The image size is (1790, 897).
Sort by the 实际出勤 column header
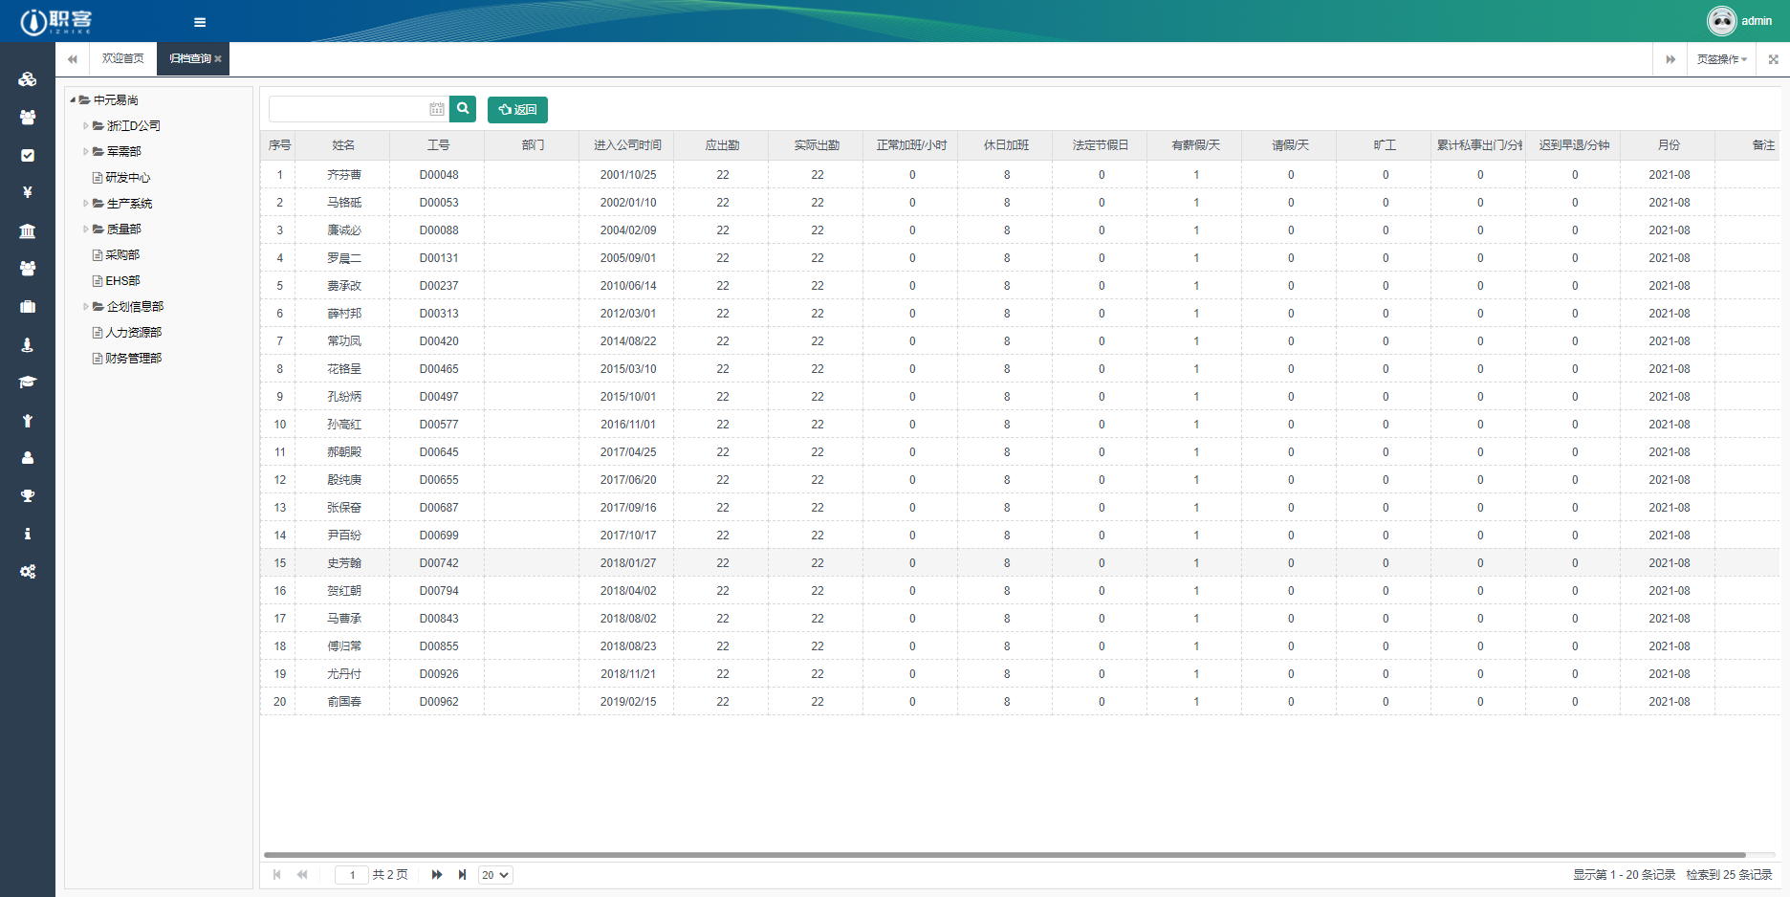(x=818, y=145)
